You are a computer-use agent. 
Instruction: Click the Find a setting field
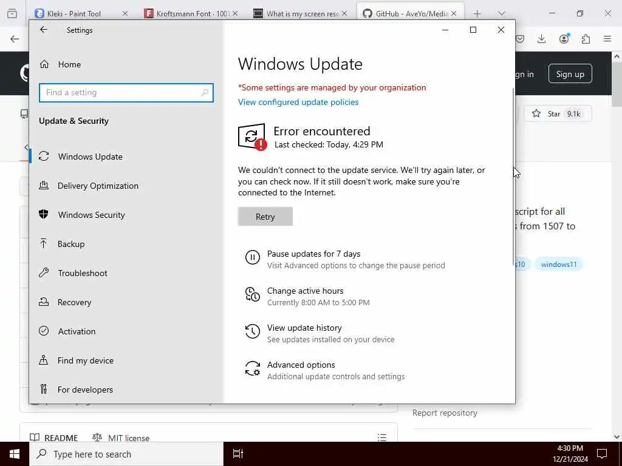click(x=126, y=93)
